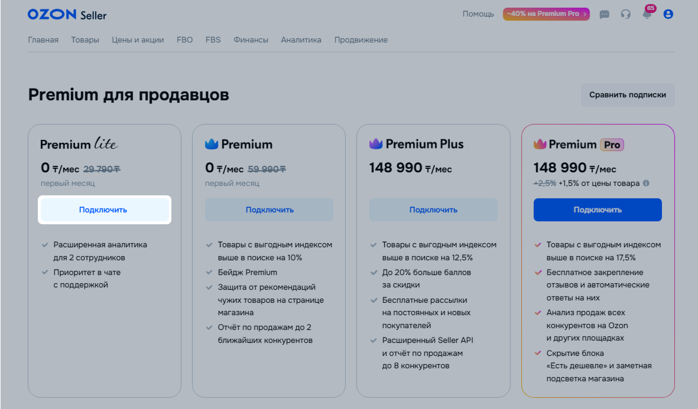The width and height of the screenshot is (698, 409).
Task: Click the blue Подключить for Premium Pro
Action: [x=598, y=210]
